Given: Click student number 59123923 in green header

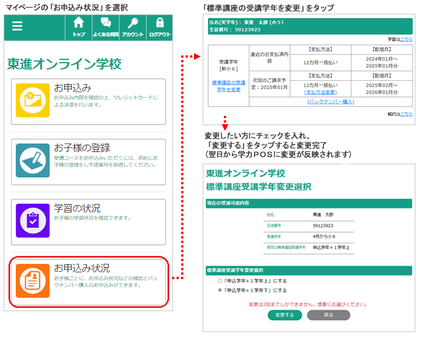Looking at the screenshot, I should point(248,30).
